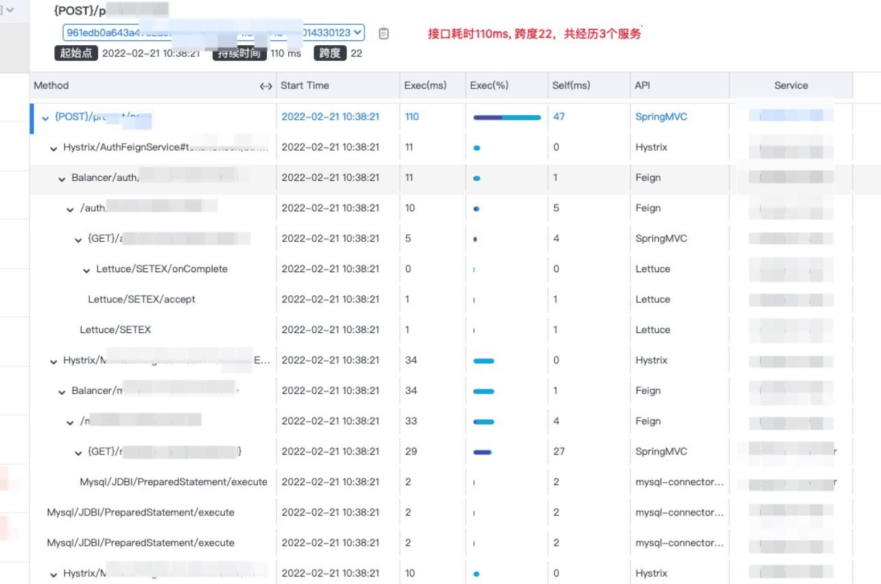Collapse the Balancer/auth span chevron
This screenshot has width=881, height=584.
(x=62, y=178)
